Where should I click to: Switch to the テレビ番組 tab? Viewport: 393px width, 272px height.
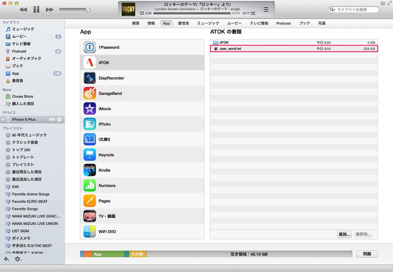pyautogui.click(x=259, y=23)
